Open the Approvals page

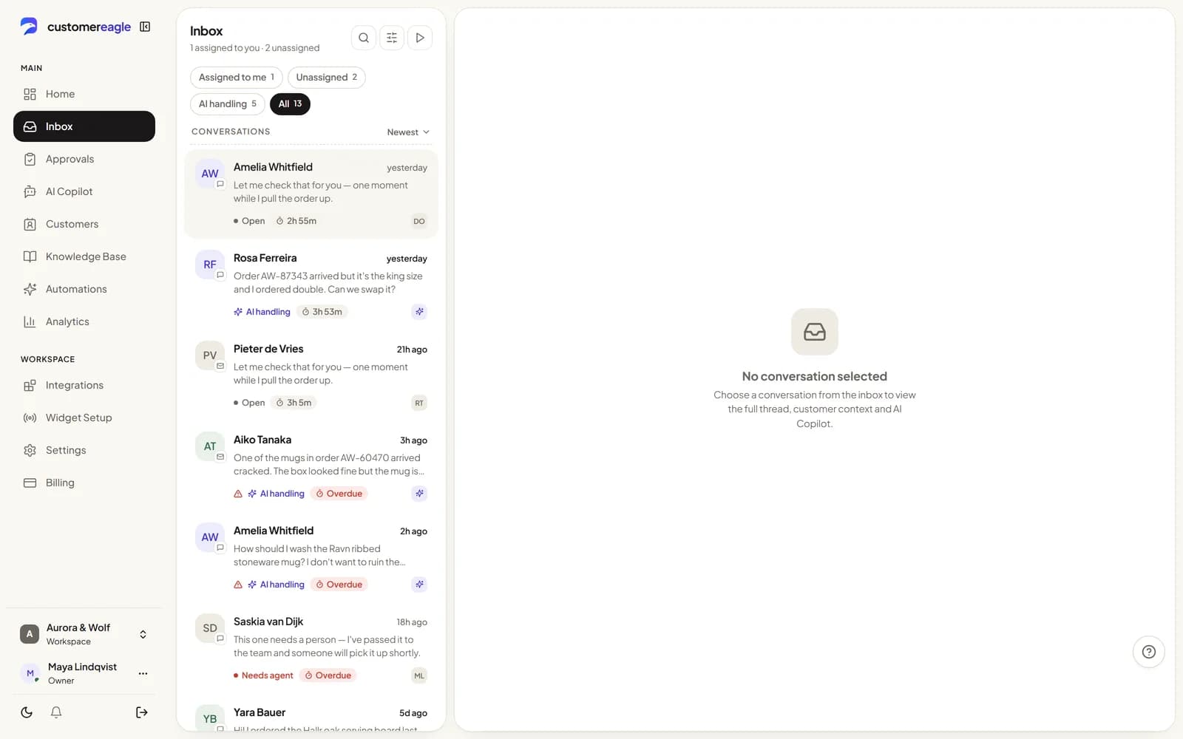[x=84, y=159]
